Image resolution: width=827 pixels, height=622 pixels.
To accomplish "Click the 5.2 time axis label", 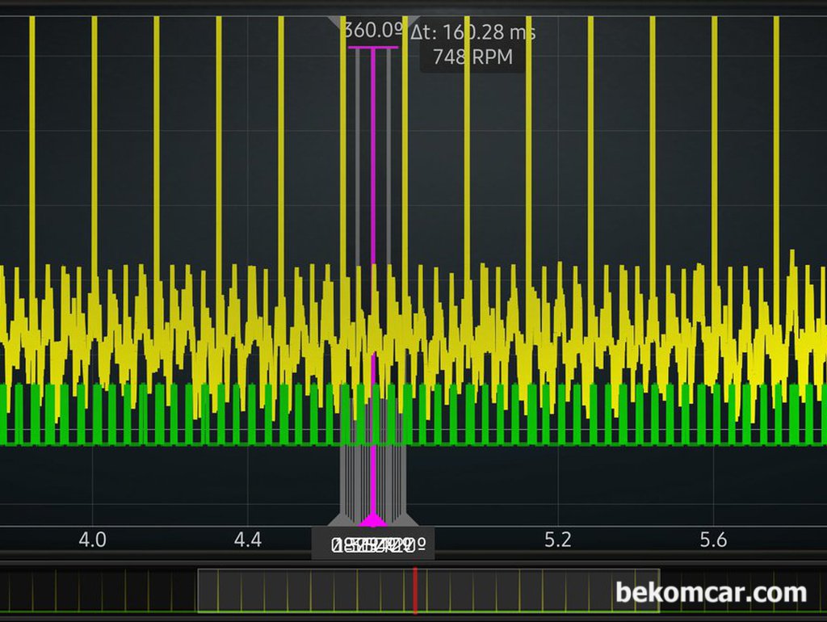I will click(x=558, y=540).
